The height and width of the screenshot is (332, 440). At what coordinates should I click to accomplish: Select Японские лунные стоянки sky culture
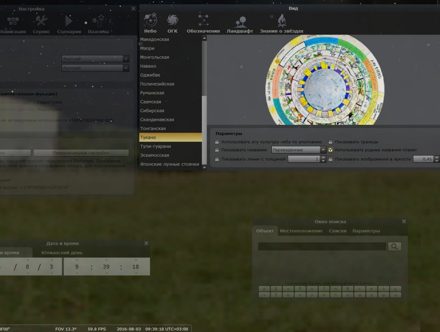click(x=170, y=164)
